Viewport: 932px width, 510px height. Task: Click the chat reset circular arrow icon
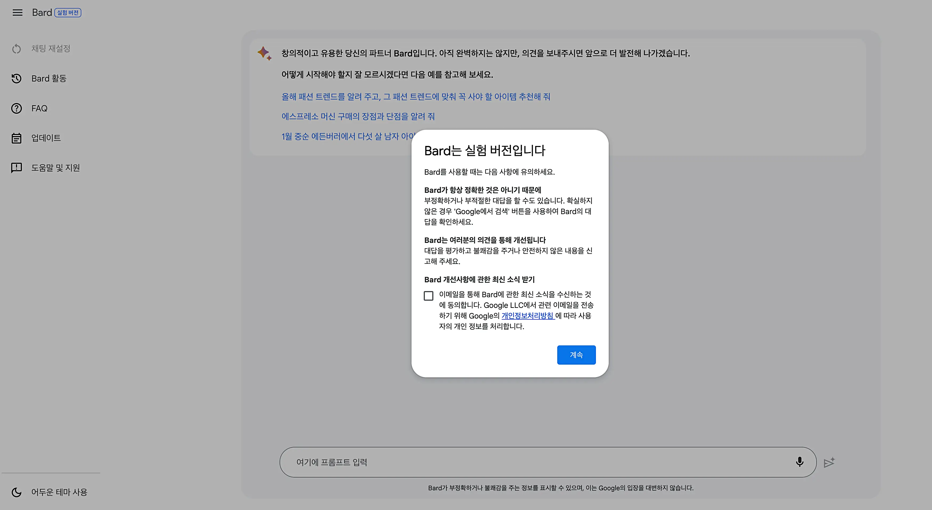(17, 49)
